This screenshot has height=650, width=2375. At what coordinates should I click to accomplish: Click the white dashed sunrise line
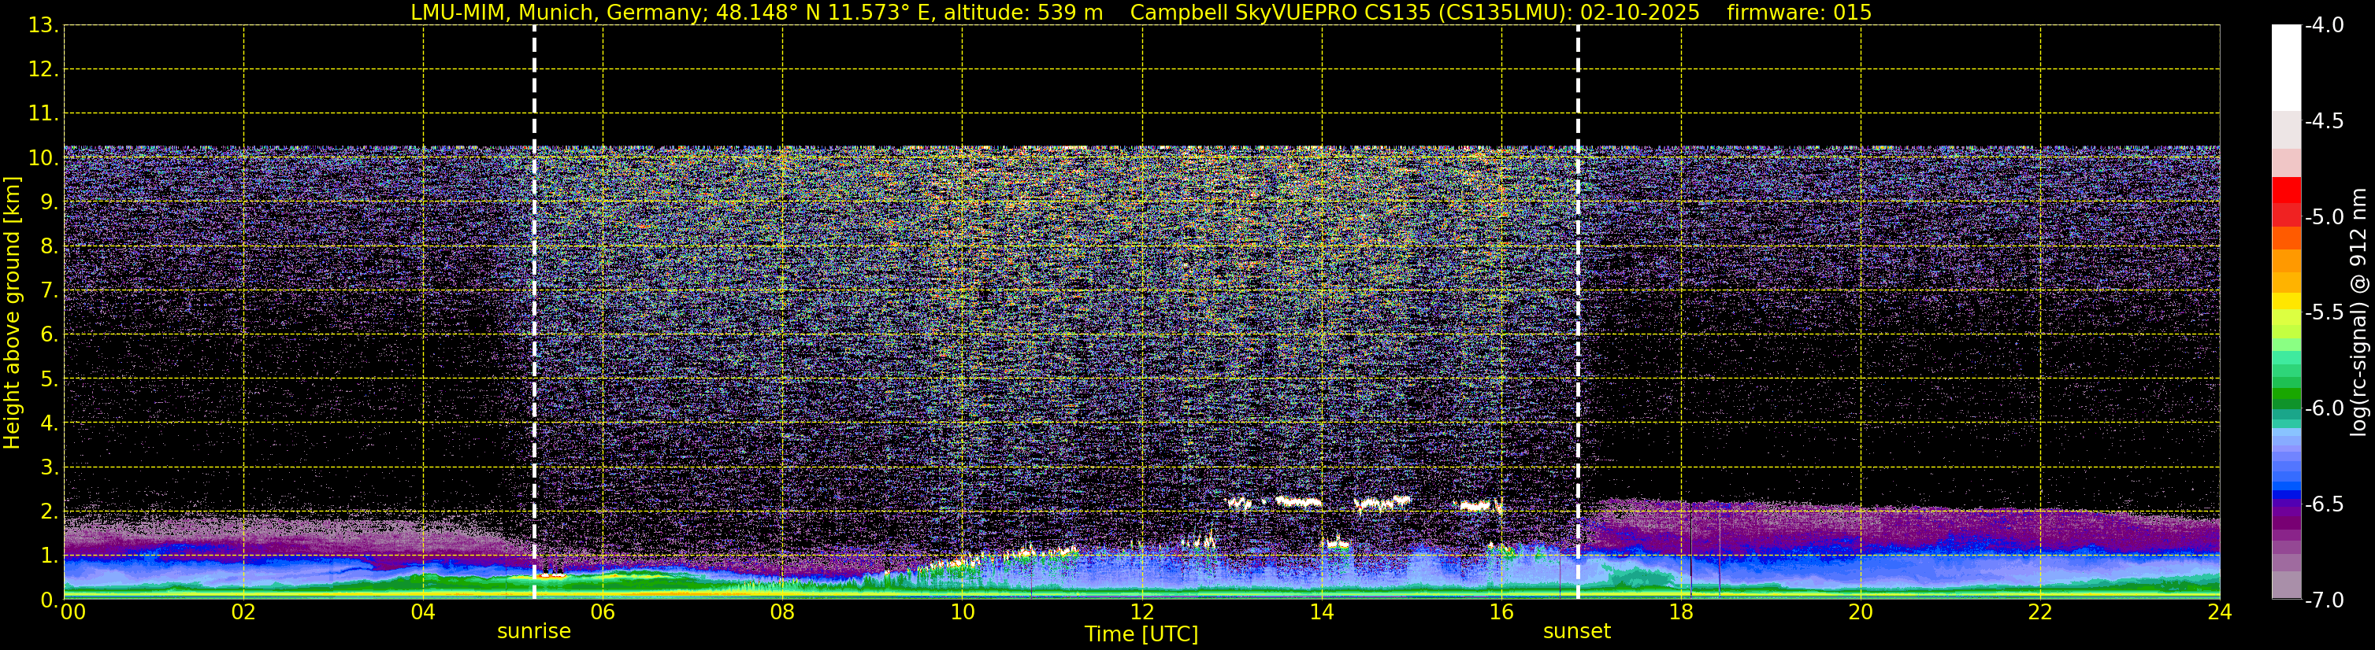pyautogui.click(x=534, y=312)
